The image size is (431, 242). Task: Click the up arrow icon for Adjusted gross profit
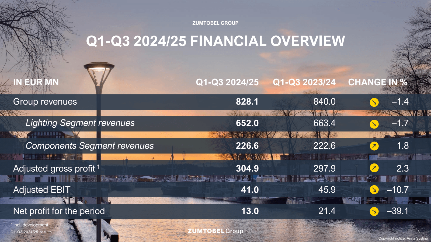click(374, 168)
